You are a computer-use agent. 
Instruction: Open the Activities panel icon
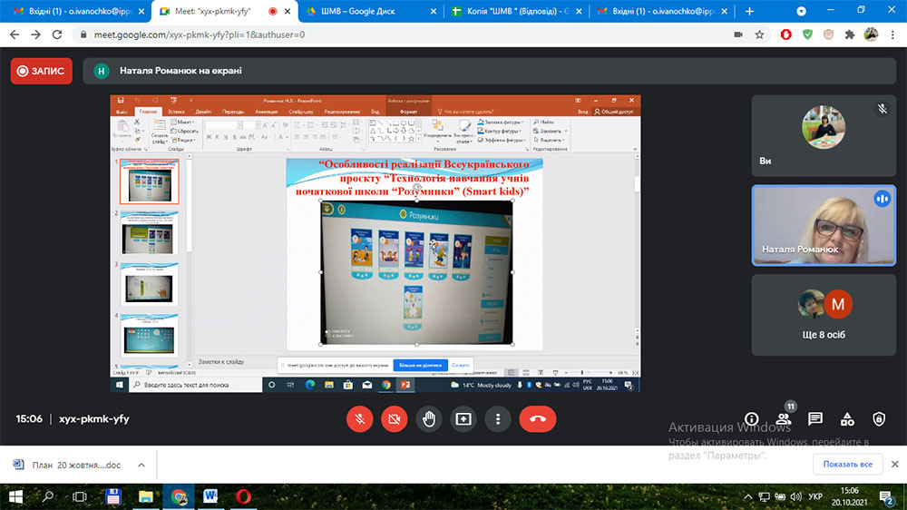(847, 418)
